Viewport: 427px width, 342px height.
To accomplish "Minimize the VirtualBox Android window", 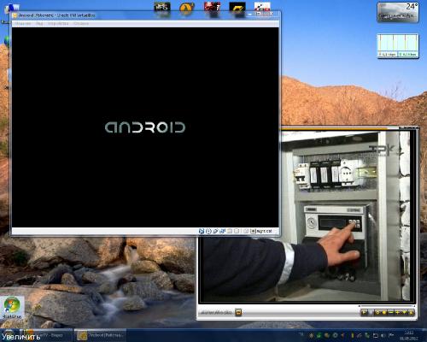I will [x=250, y=14].
